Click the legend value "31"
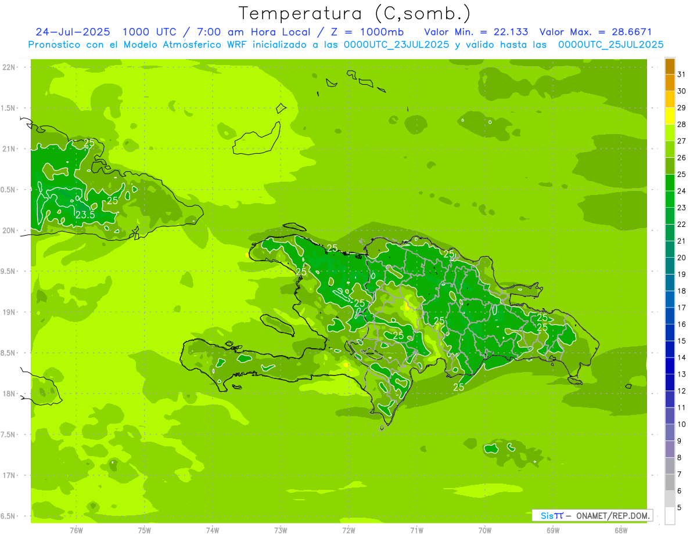 682,74
